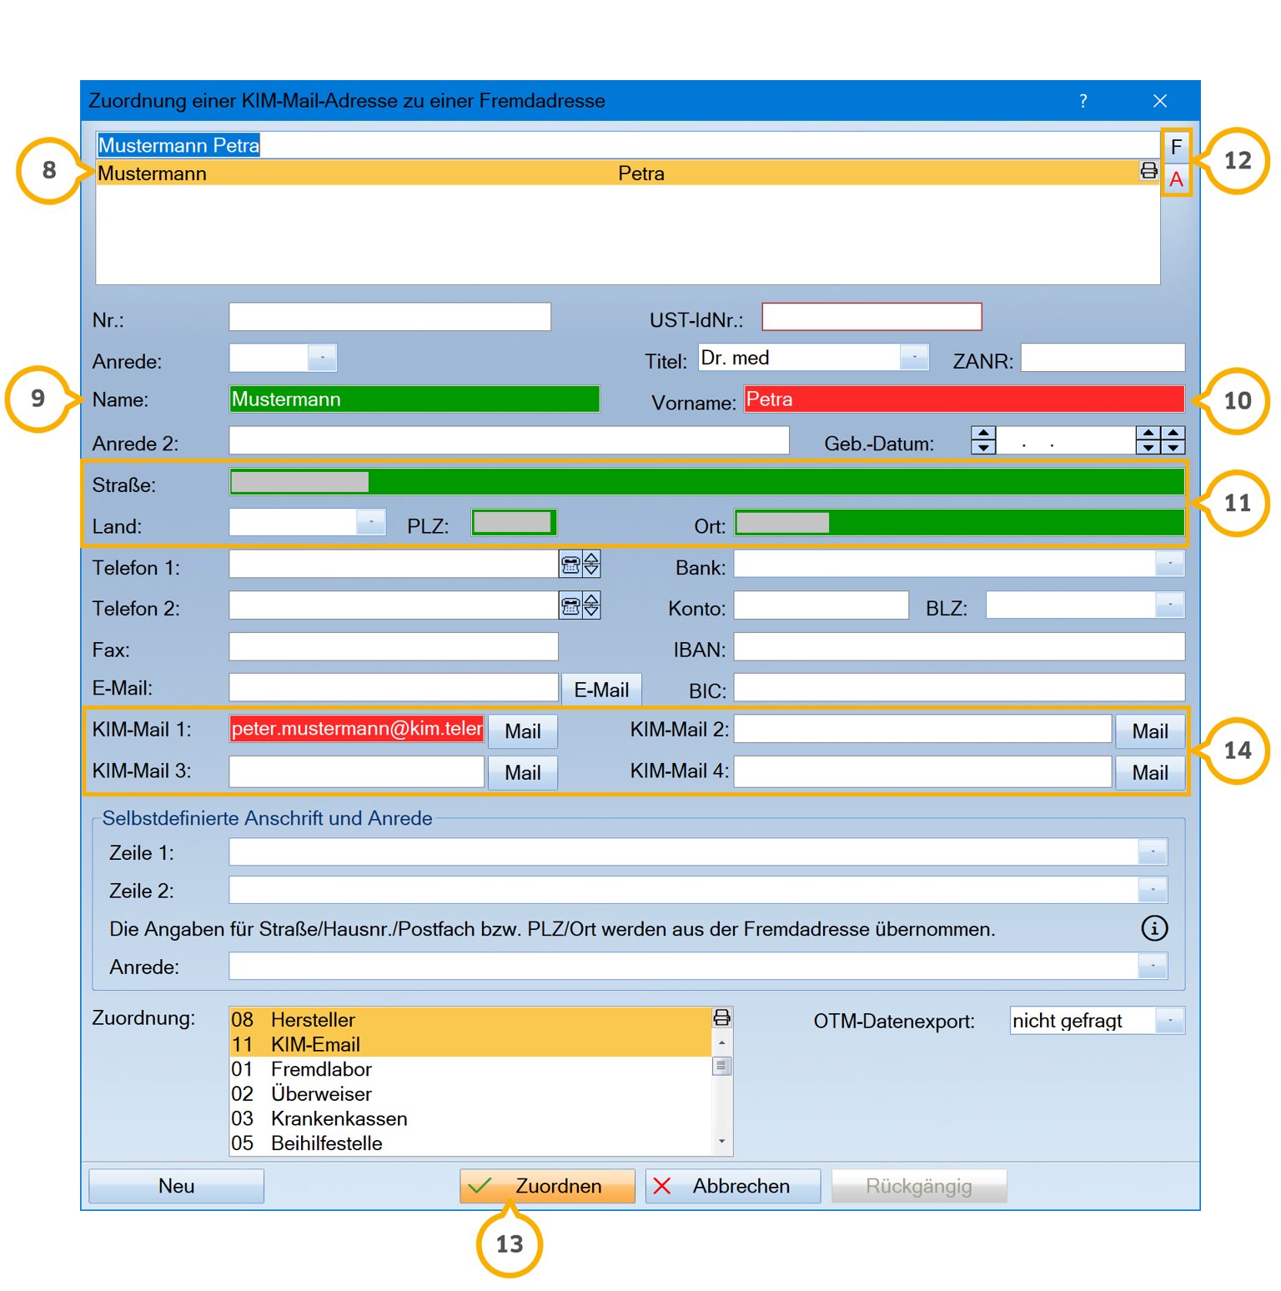The image size is (1281, 1291).
Task: Click the red Vorname field with Petra
Action: (964, 399)
